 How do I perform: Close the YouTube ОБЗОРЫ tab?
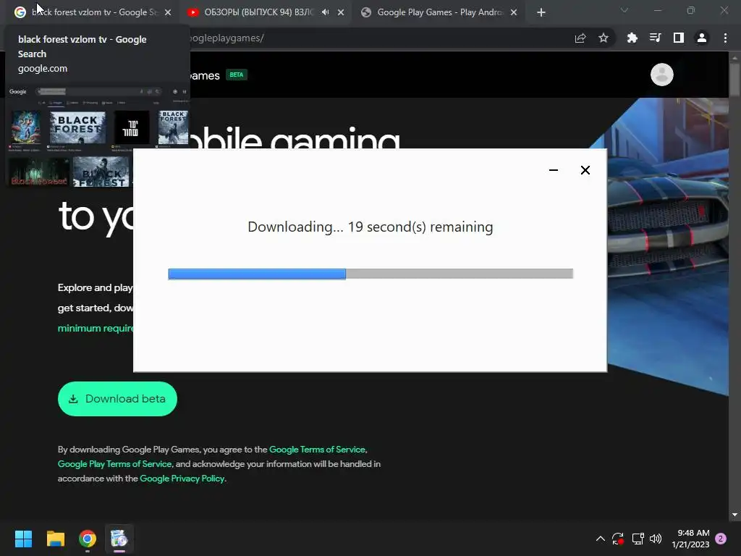pyautogui.click(x=341, y=13)
